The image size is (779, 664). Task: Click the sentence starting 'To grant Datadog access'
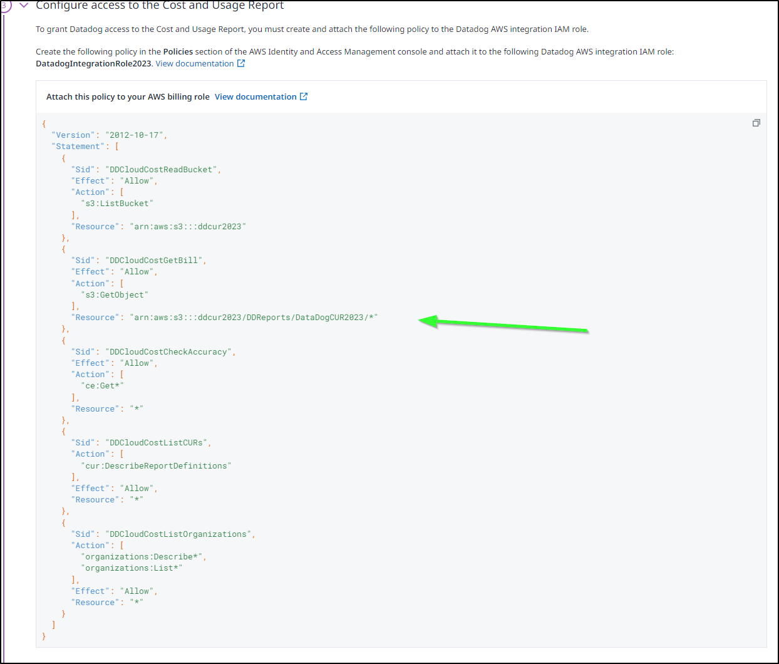tap(312, 29)
